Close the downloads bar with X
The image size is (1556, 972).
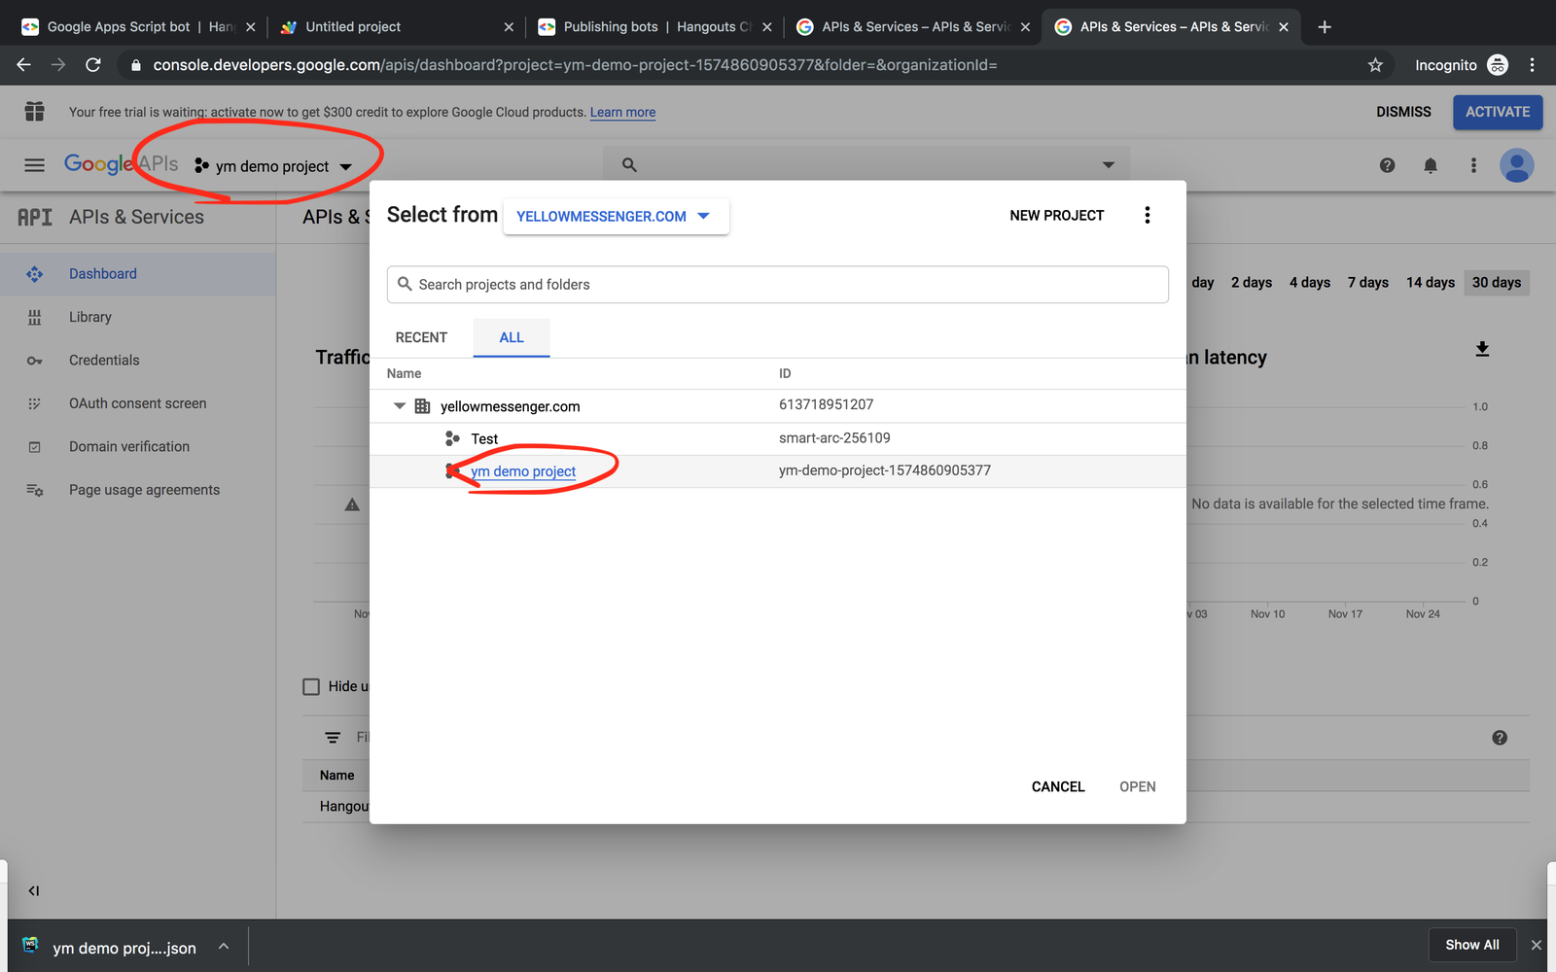coord(1537,945)
